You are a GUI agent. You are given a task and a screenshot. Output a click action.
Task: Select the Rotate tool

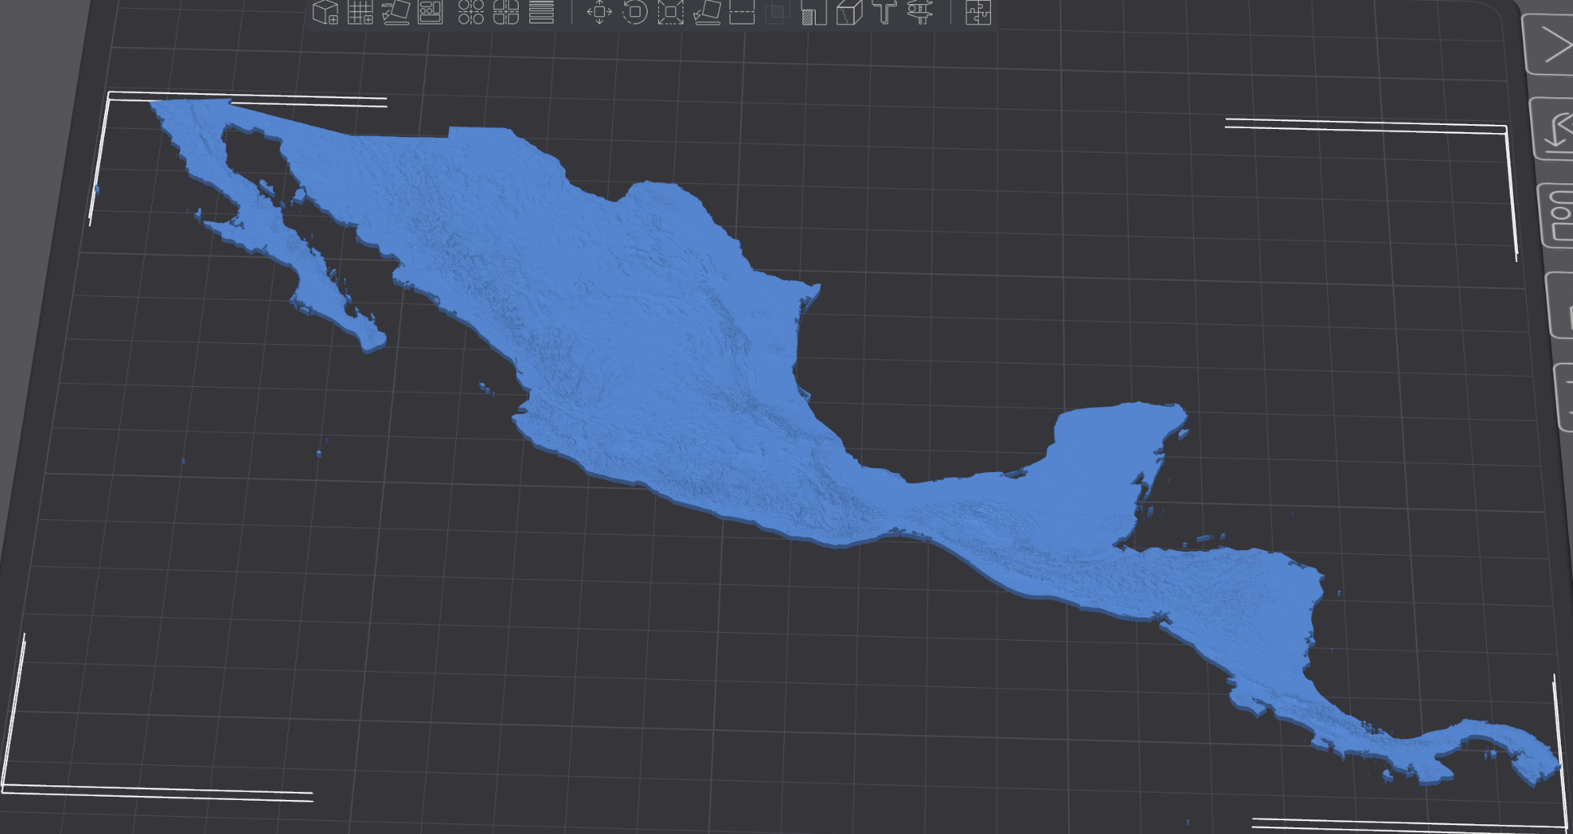(635, 12)
